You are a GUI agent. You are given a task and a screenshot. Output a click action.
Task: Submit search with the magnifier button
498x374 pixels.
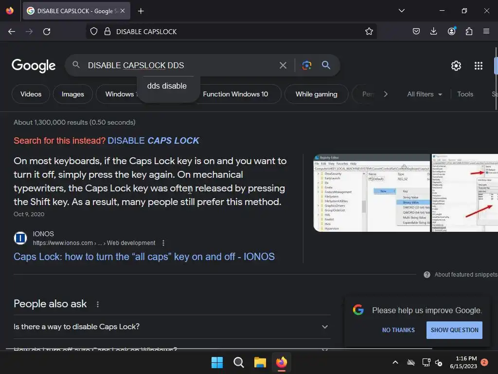tap(326, 65)
